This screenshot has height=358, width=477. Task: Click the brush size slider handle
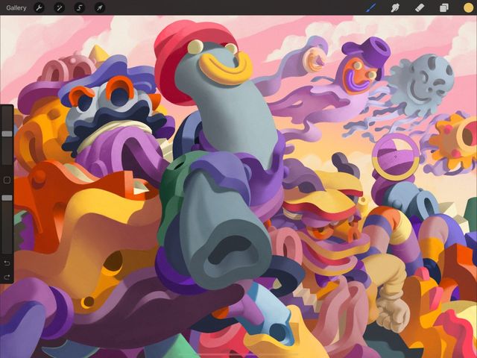(7, 134)
